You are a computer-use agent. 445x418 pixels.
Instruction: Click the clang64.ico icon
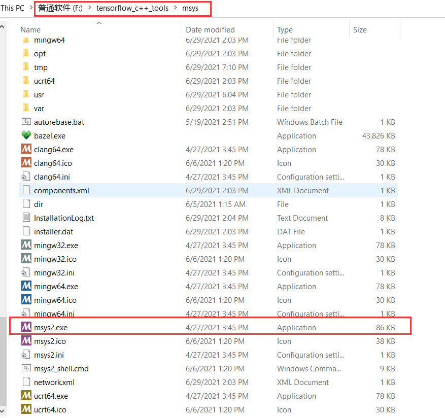[26, 163]
